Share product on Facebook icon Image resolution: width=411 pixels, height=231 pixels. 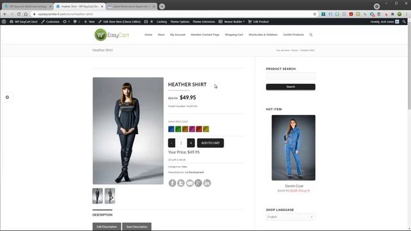172,183
